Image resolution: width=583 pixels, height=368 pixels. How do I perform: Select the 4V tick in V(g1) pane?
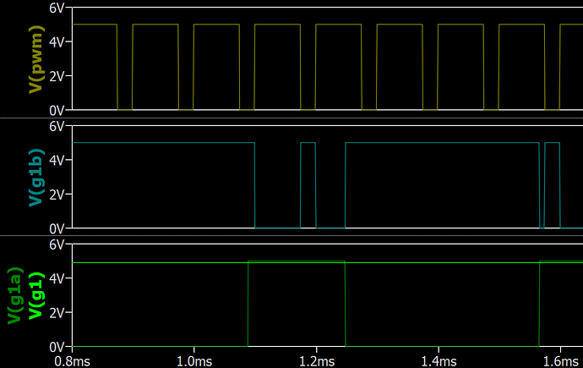57,278
